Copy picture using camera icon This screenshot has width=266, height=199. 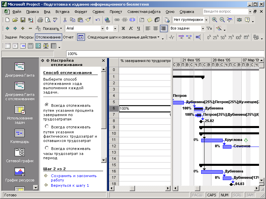239,20
